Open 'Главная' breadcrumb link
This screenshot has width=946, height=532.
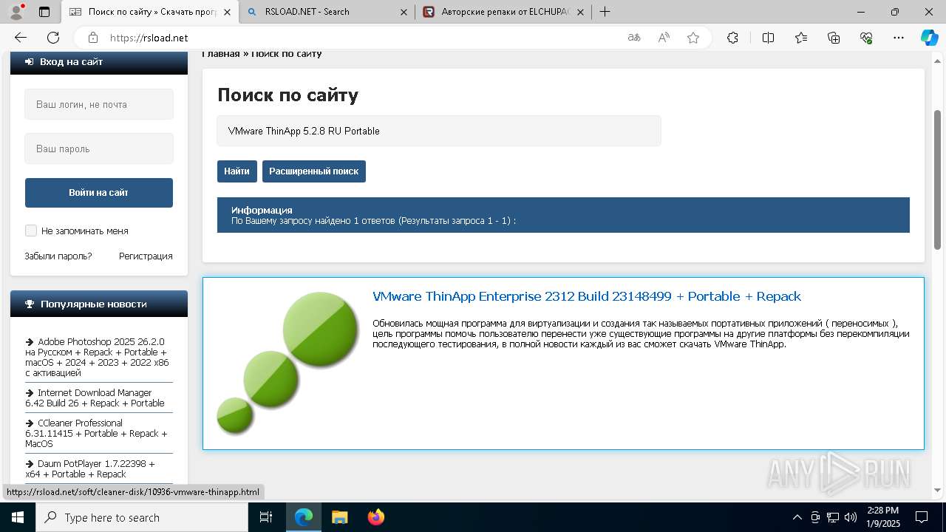pos(221,54)
